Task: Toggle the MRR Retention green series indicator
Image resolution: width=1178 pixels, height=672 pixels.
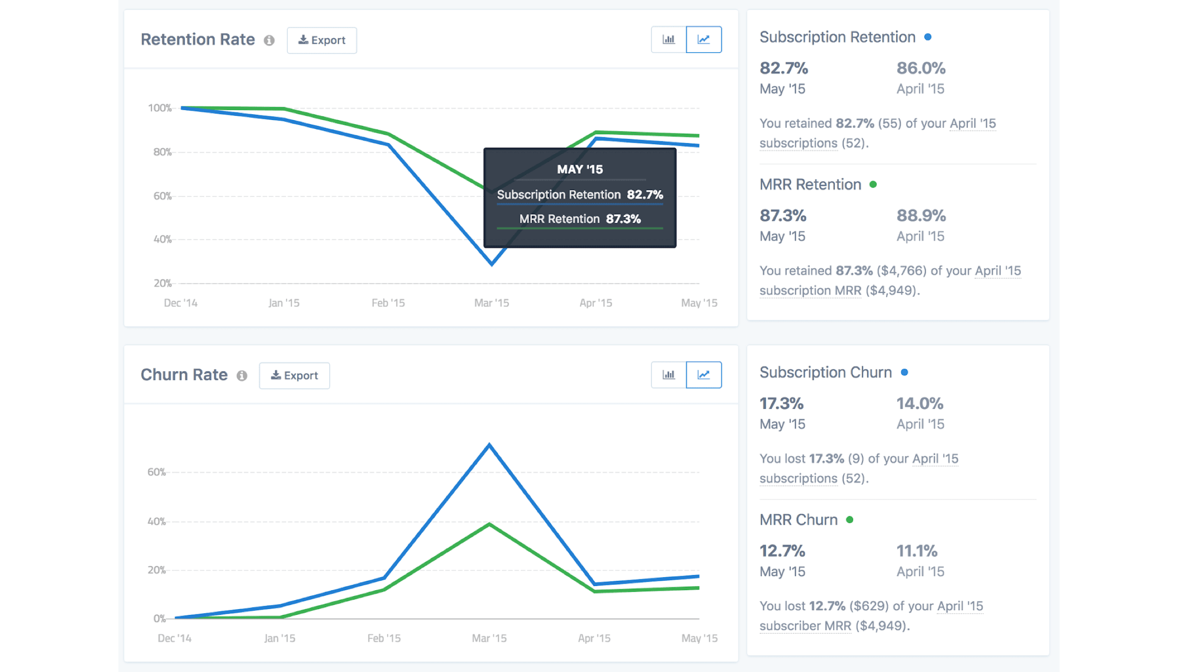Action: tap(873, 185)
